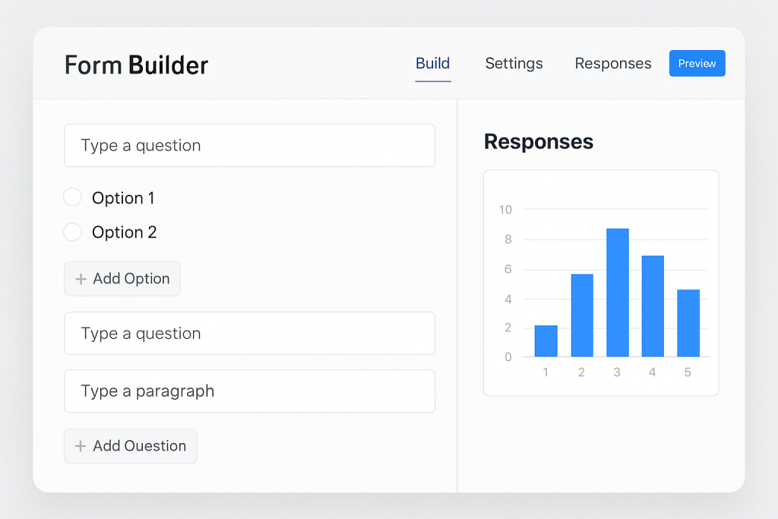Click the "6" value on the chart's y-axis
Image resolution: width=778 pixels, height=519 pixels.
[508, 269]
